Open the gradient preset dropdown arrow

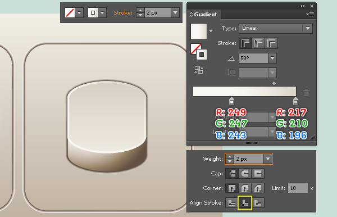pos(211,31)
